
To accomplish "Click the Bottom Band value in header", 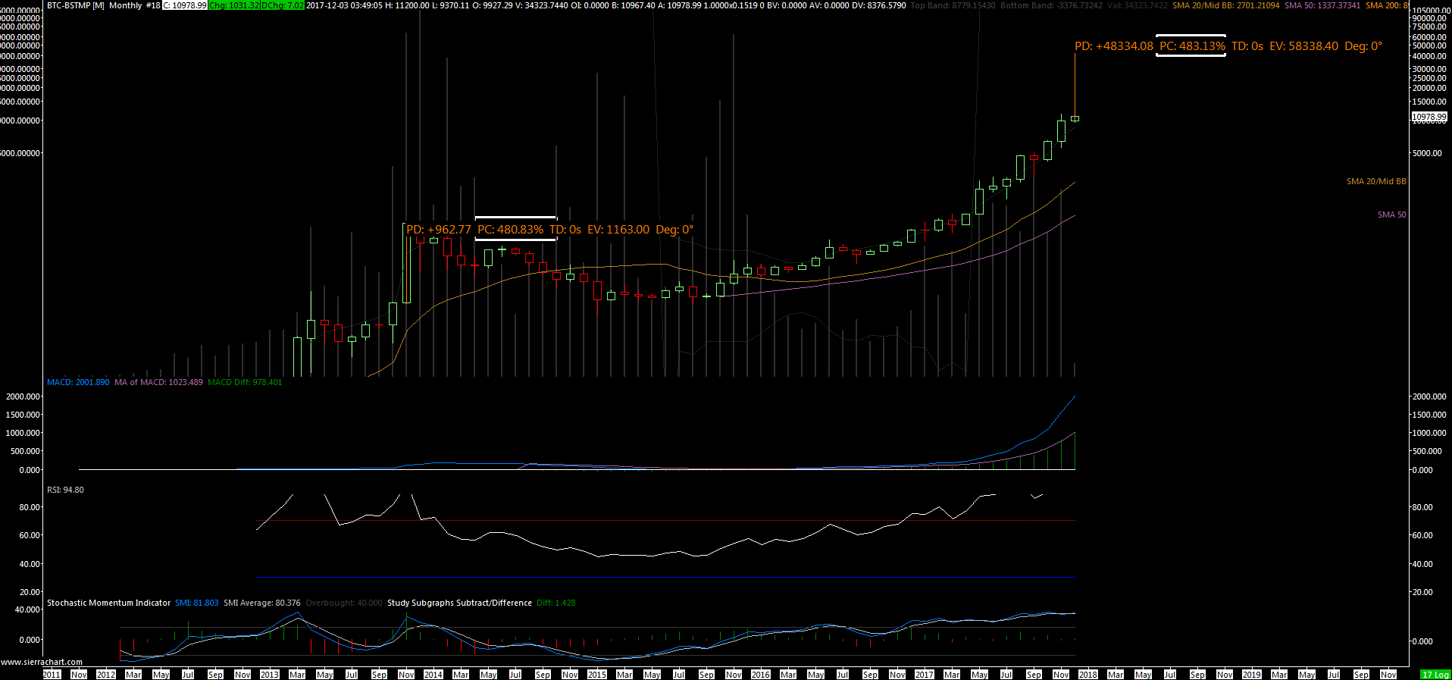I will click(1051, 5).
